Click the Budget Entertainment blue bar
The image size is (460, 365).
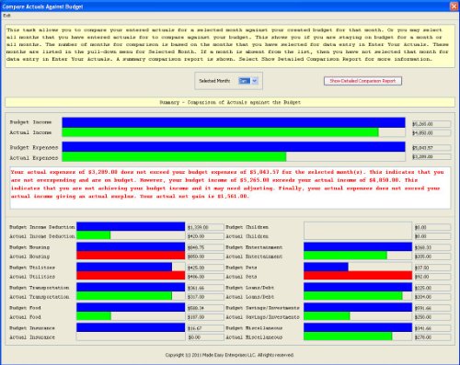[x=358, y=246]
